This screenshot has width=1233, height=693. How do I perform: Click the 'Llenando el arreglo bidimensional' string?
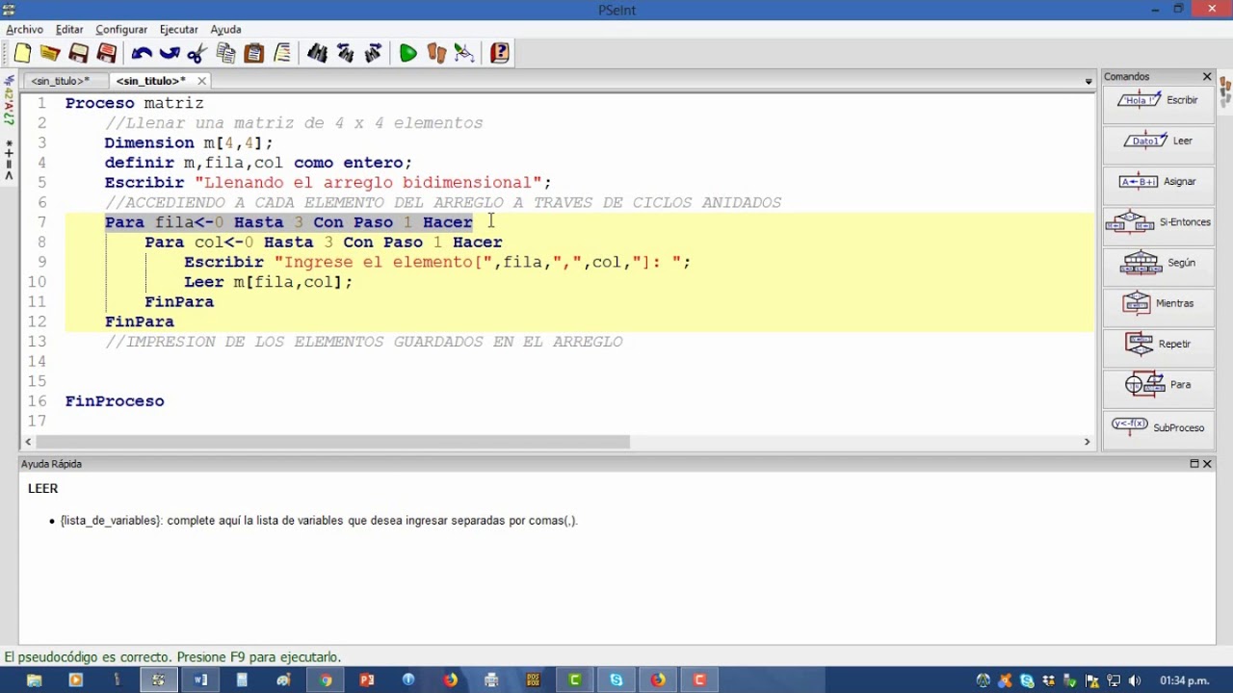pyautogui.click(x=368, y=183)
